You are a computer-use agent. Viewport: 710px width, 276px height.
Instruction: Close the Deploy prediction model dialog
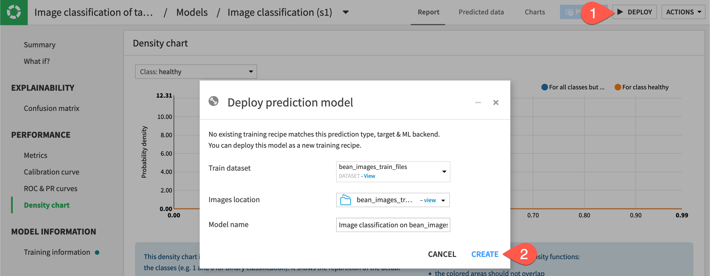coord(496,102)
